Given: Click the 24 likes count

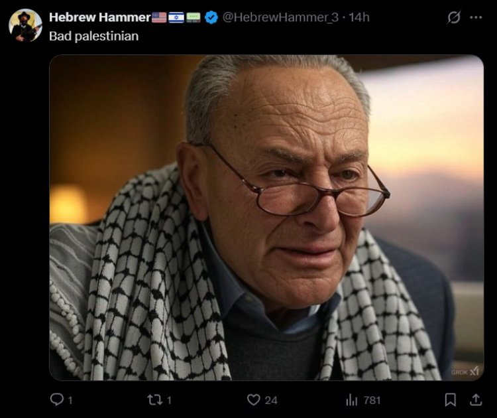Looking at the screenshot, I should pyautogui.click(x=271, y=399).
